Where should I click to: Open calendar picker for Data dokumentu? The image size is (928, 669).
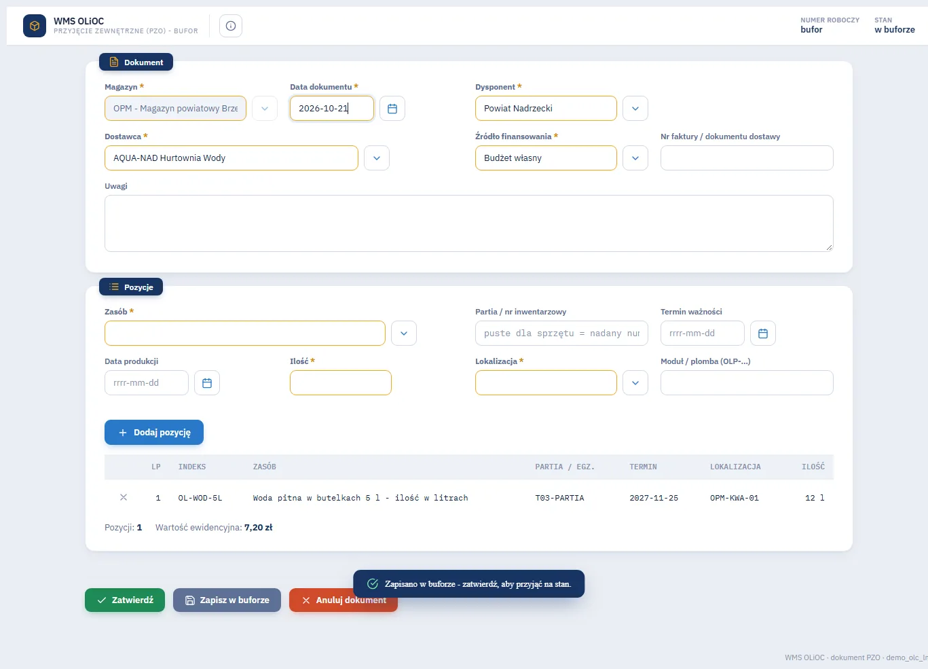point(392,109)
